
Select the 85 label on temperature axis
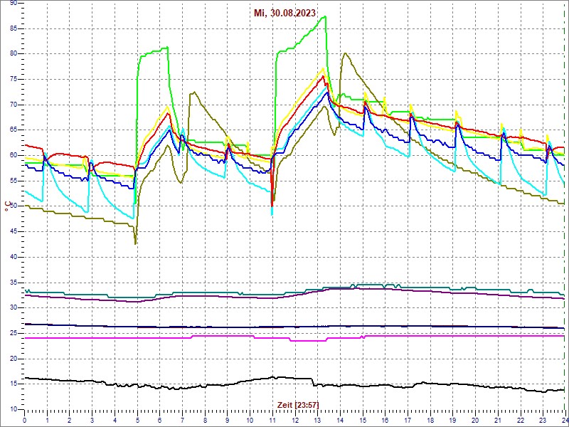[x=13, y=28]
